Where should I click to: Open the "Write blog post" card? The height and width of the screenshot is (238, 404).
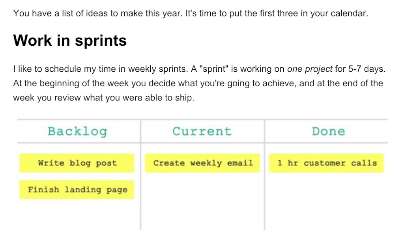click(77, 163)
